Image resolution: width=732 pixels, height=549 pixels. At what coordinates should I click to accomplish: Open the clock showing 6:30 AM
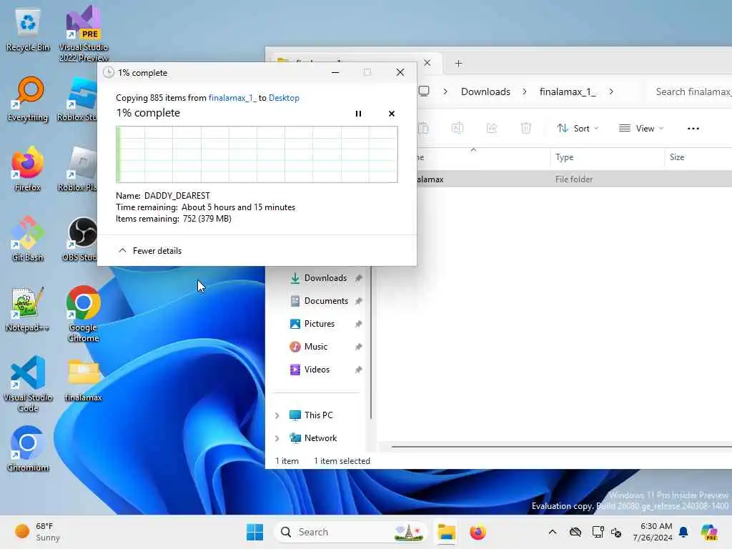pos(652,532)
